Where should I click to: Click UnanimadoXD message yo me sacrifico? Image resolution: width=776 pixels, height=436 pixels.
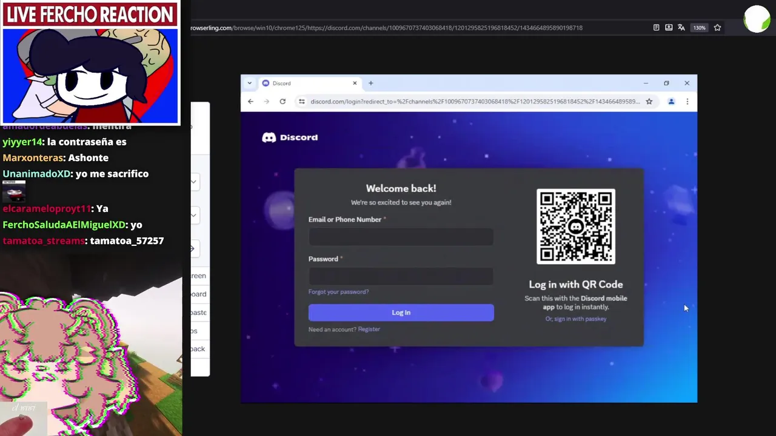coord(75,174)
